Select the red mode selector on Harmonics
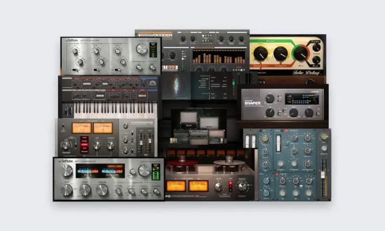The width and height of the screenshot is (385, 231). point(84,144)
